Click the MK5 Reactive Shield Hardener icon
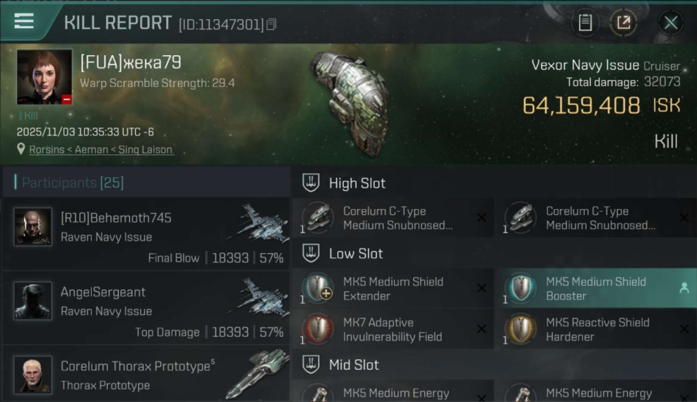The width and height of the screenshot is (697, 402). pos(521,329)
